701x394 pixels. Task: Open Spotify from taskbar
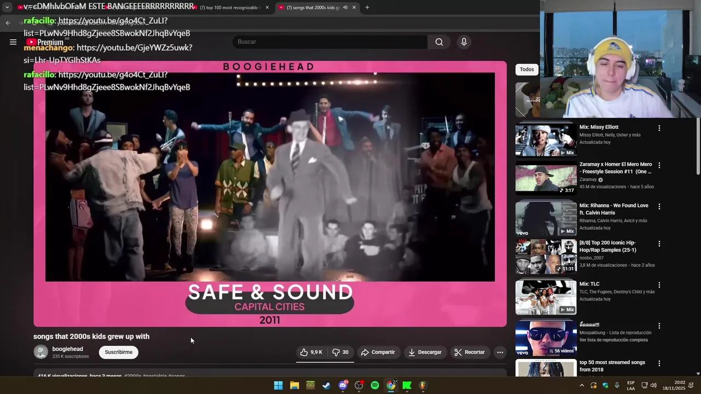(x=375, y=385)
